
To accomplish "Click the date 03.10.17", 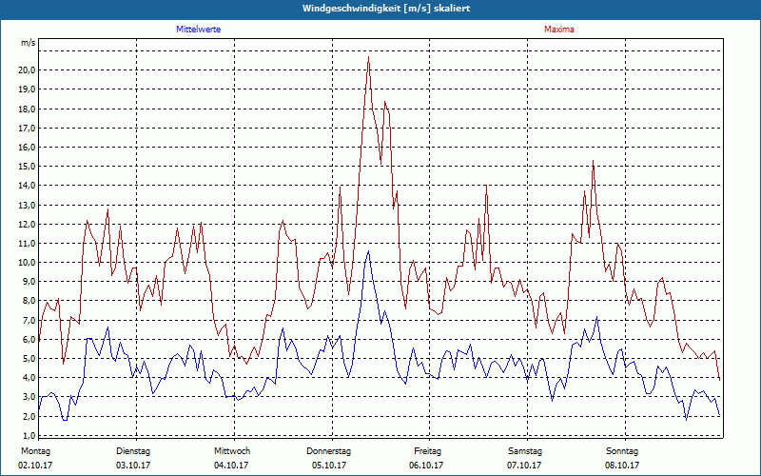I will [x=133, y=466].
